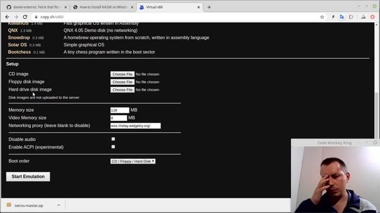Edit the Memory size field

pos(120,110)
